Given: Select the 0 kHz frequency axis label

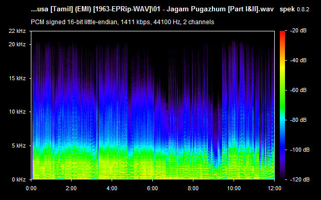Looking at the screenshot, I should click(19, 180).
